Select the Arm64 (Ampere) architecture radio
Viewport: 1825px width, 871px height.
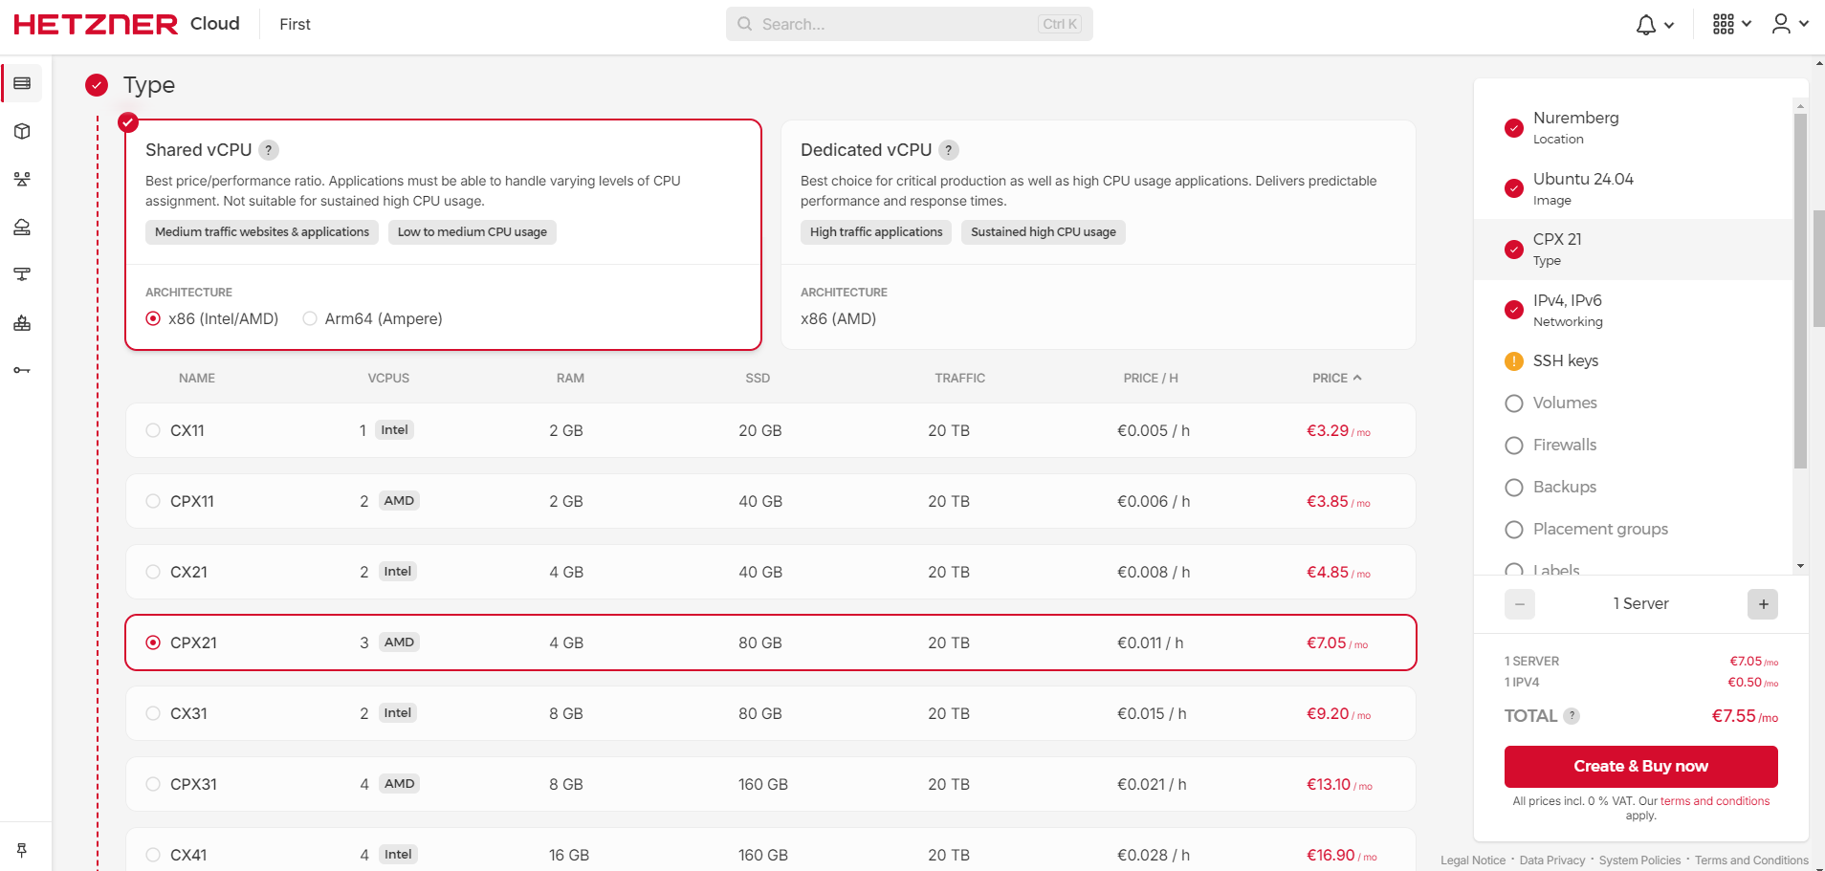click(x=310, y=319)
